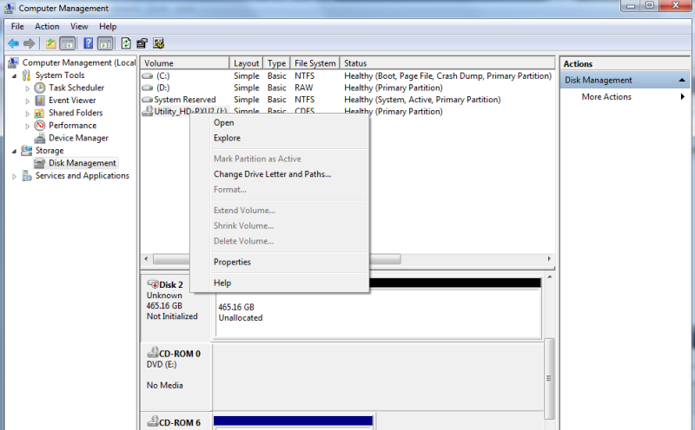Screen dimensions: 695x430
Task: Click the disk pane vertical scrollbar thumb
Action: pyautogui.click(x=549, y=378)
